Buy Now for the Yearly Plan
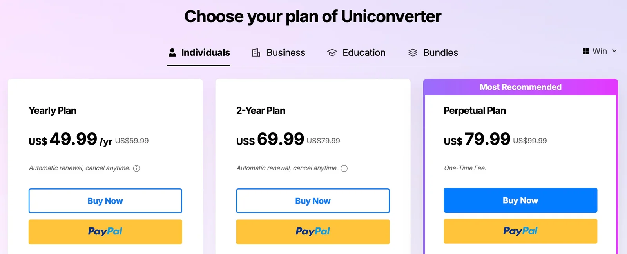 tap(105, 201)
